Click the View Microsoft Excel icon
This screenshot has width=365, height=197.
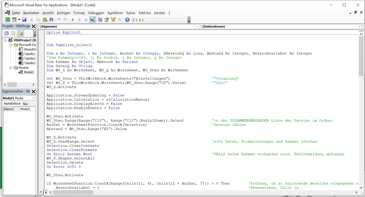(8, 20)
